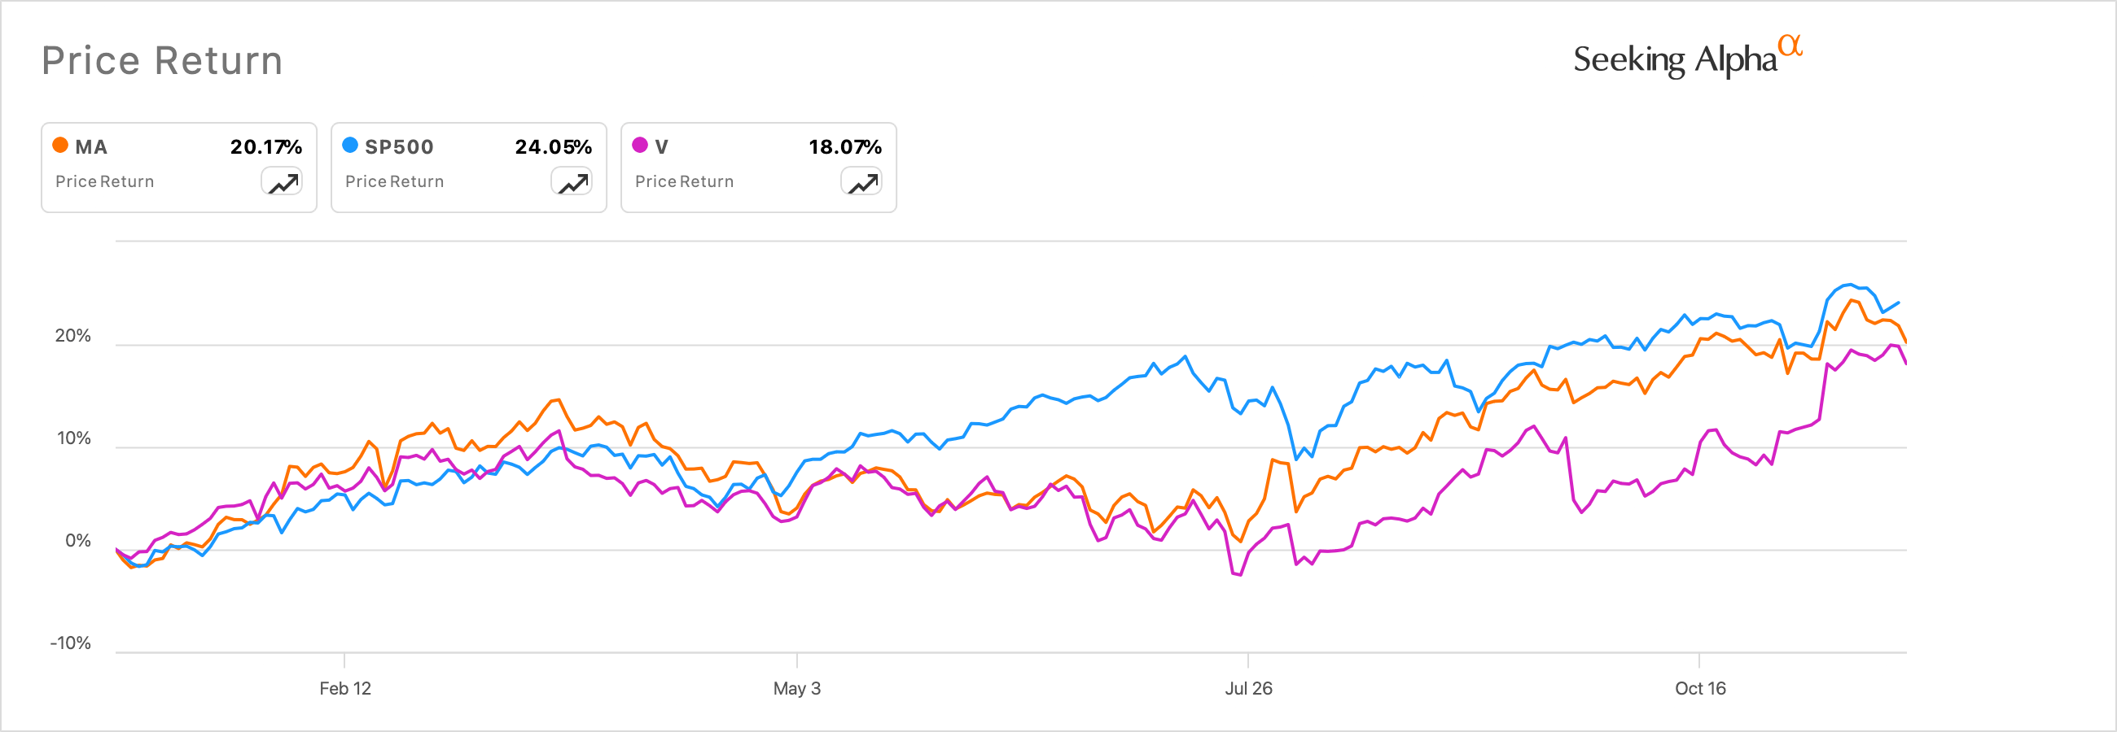Click the trend arrow icon in SP500 card

pyautogui.click(x=572, y=181)
